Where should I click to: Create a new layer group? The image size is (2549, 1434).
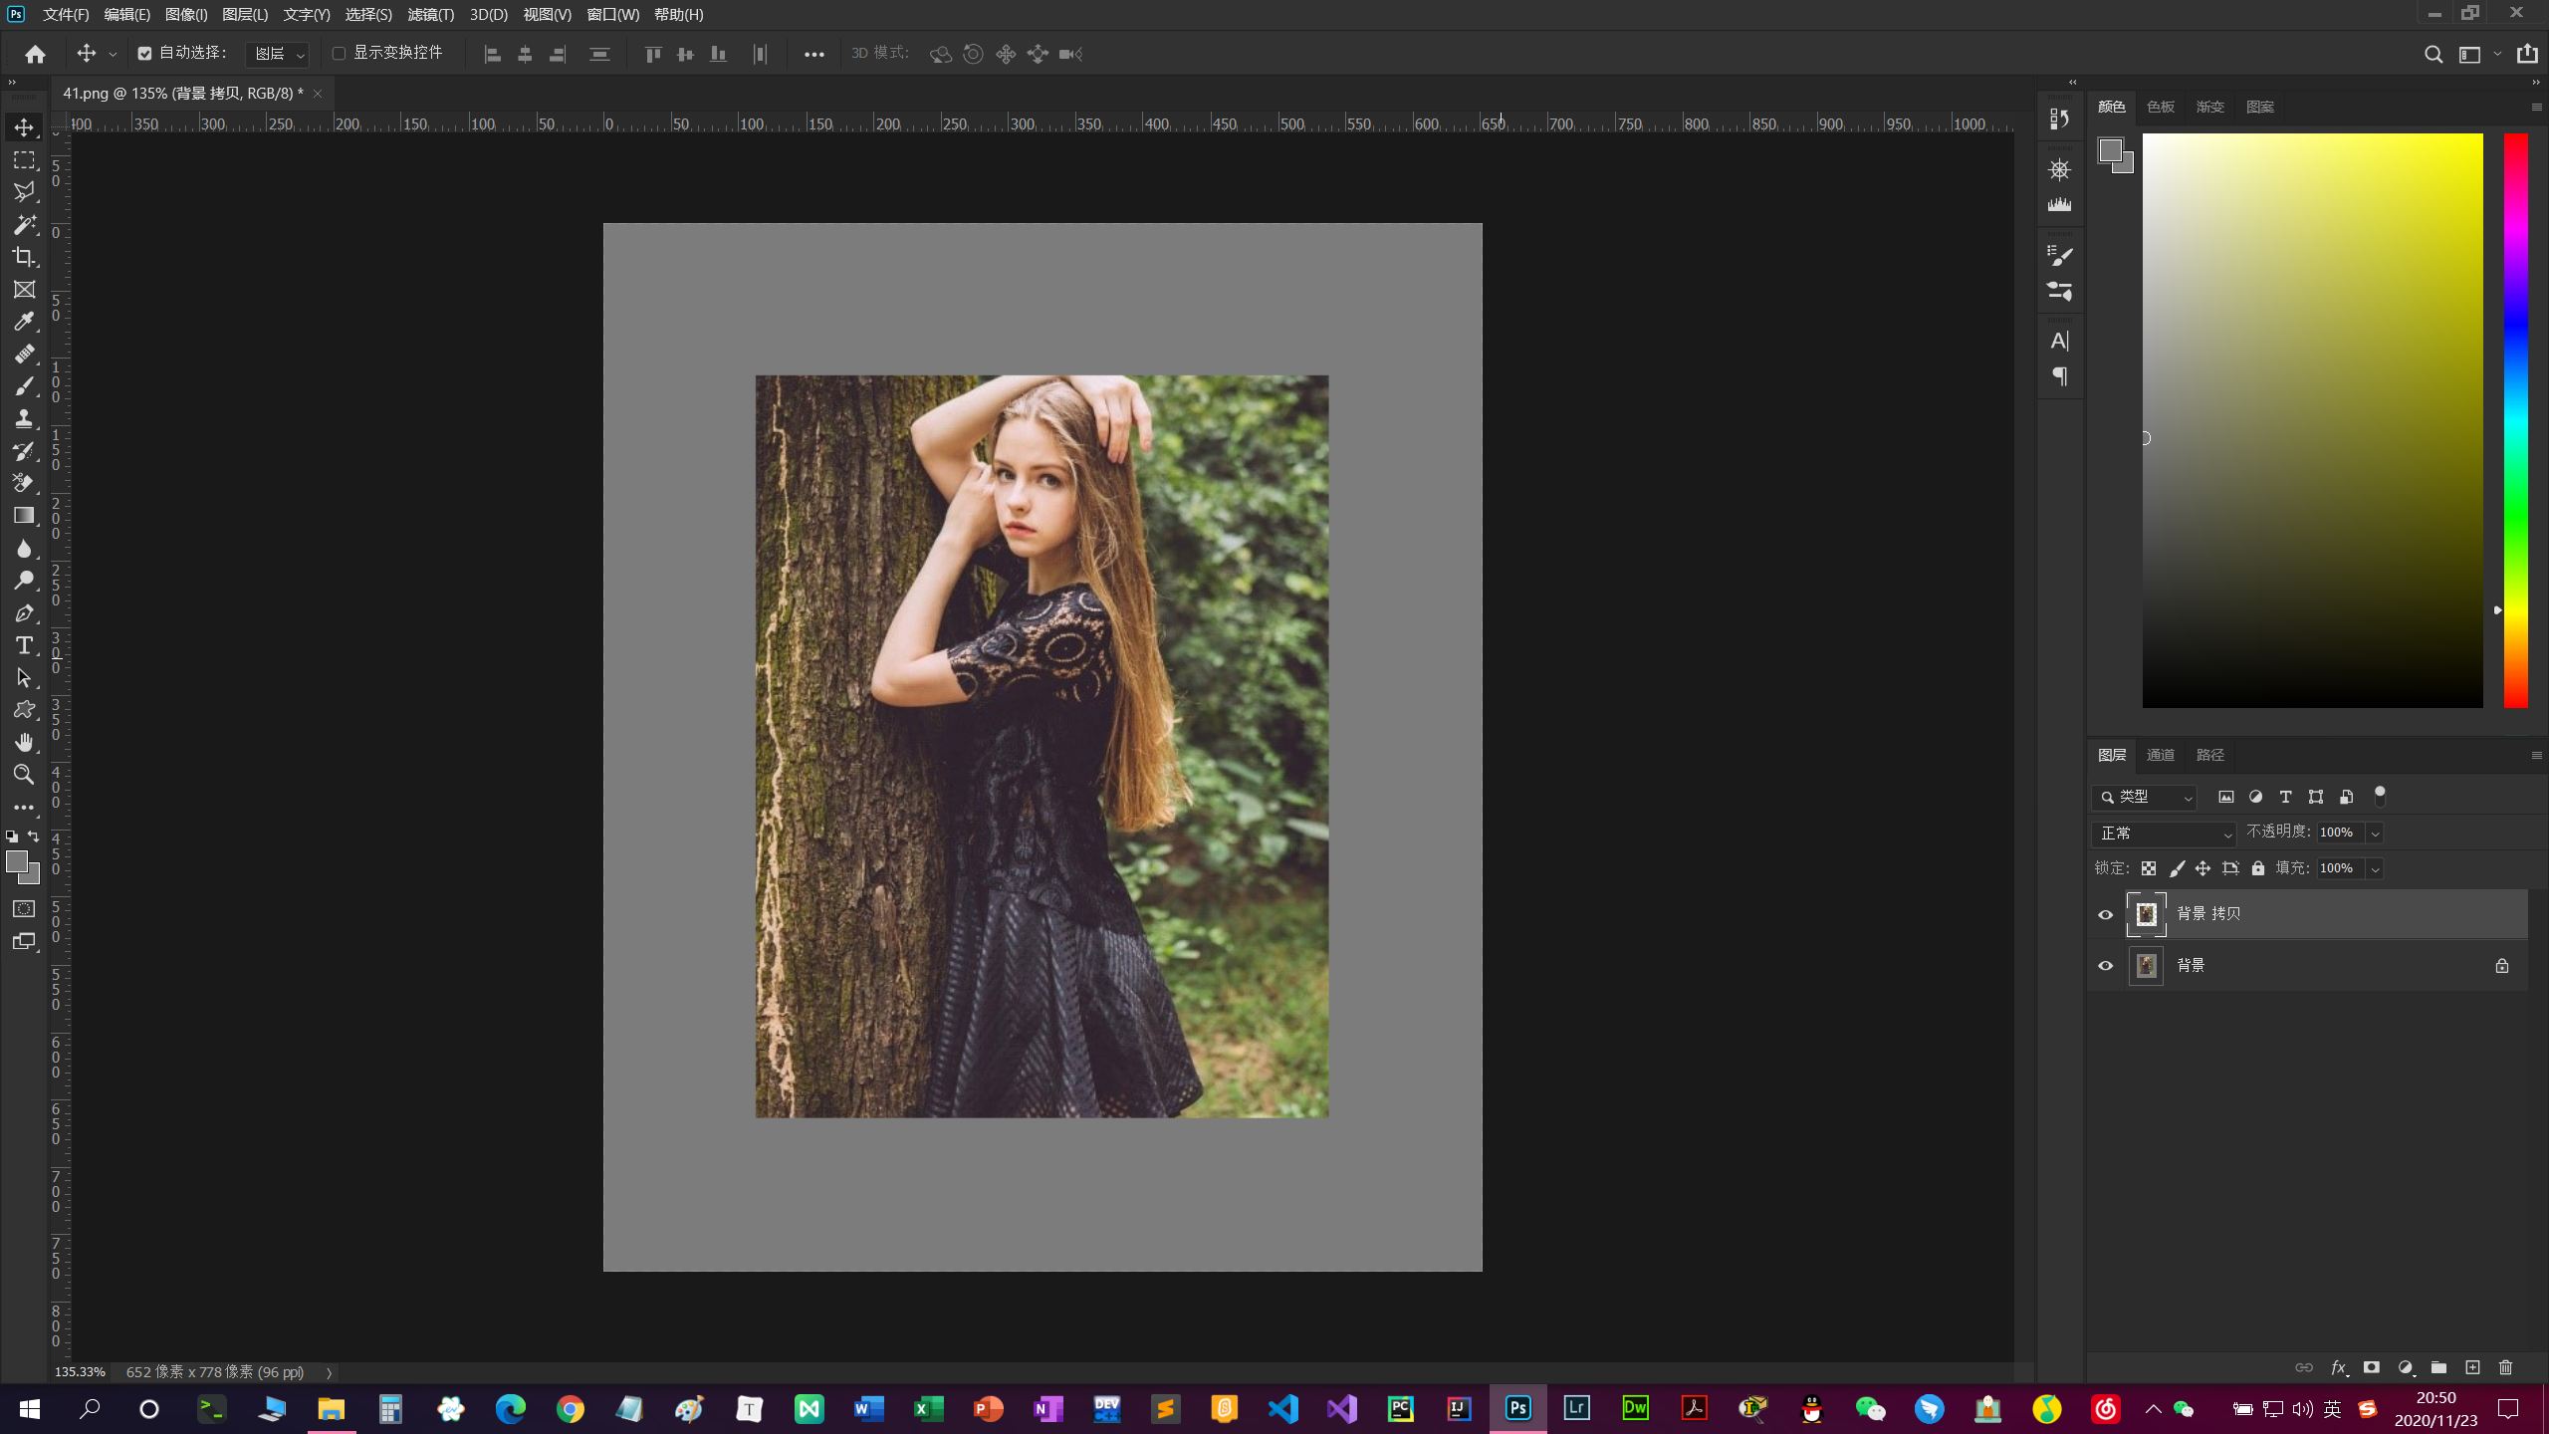2438,1367
